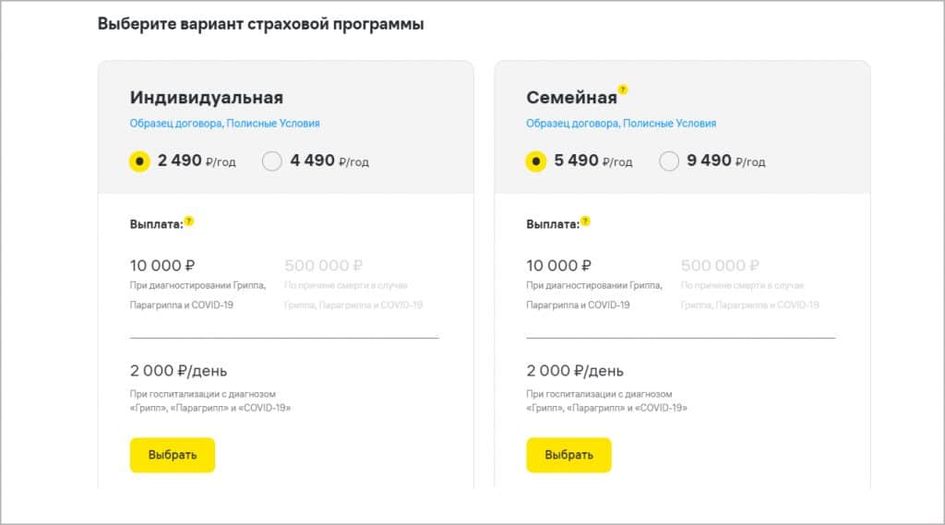This screenshot has width=945, height=525.
Task: Select the 5 490 ₽/год family radio option
Action: 536,161
